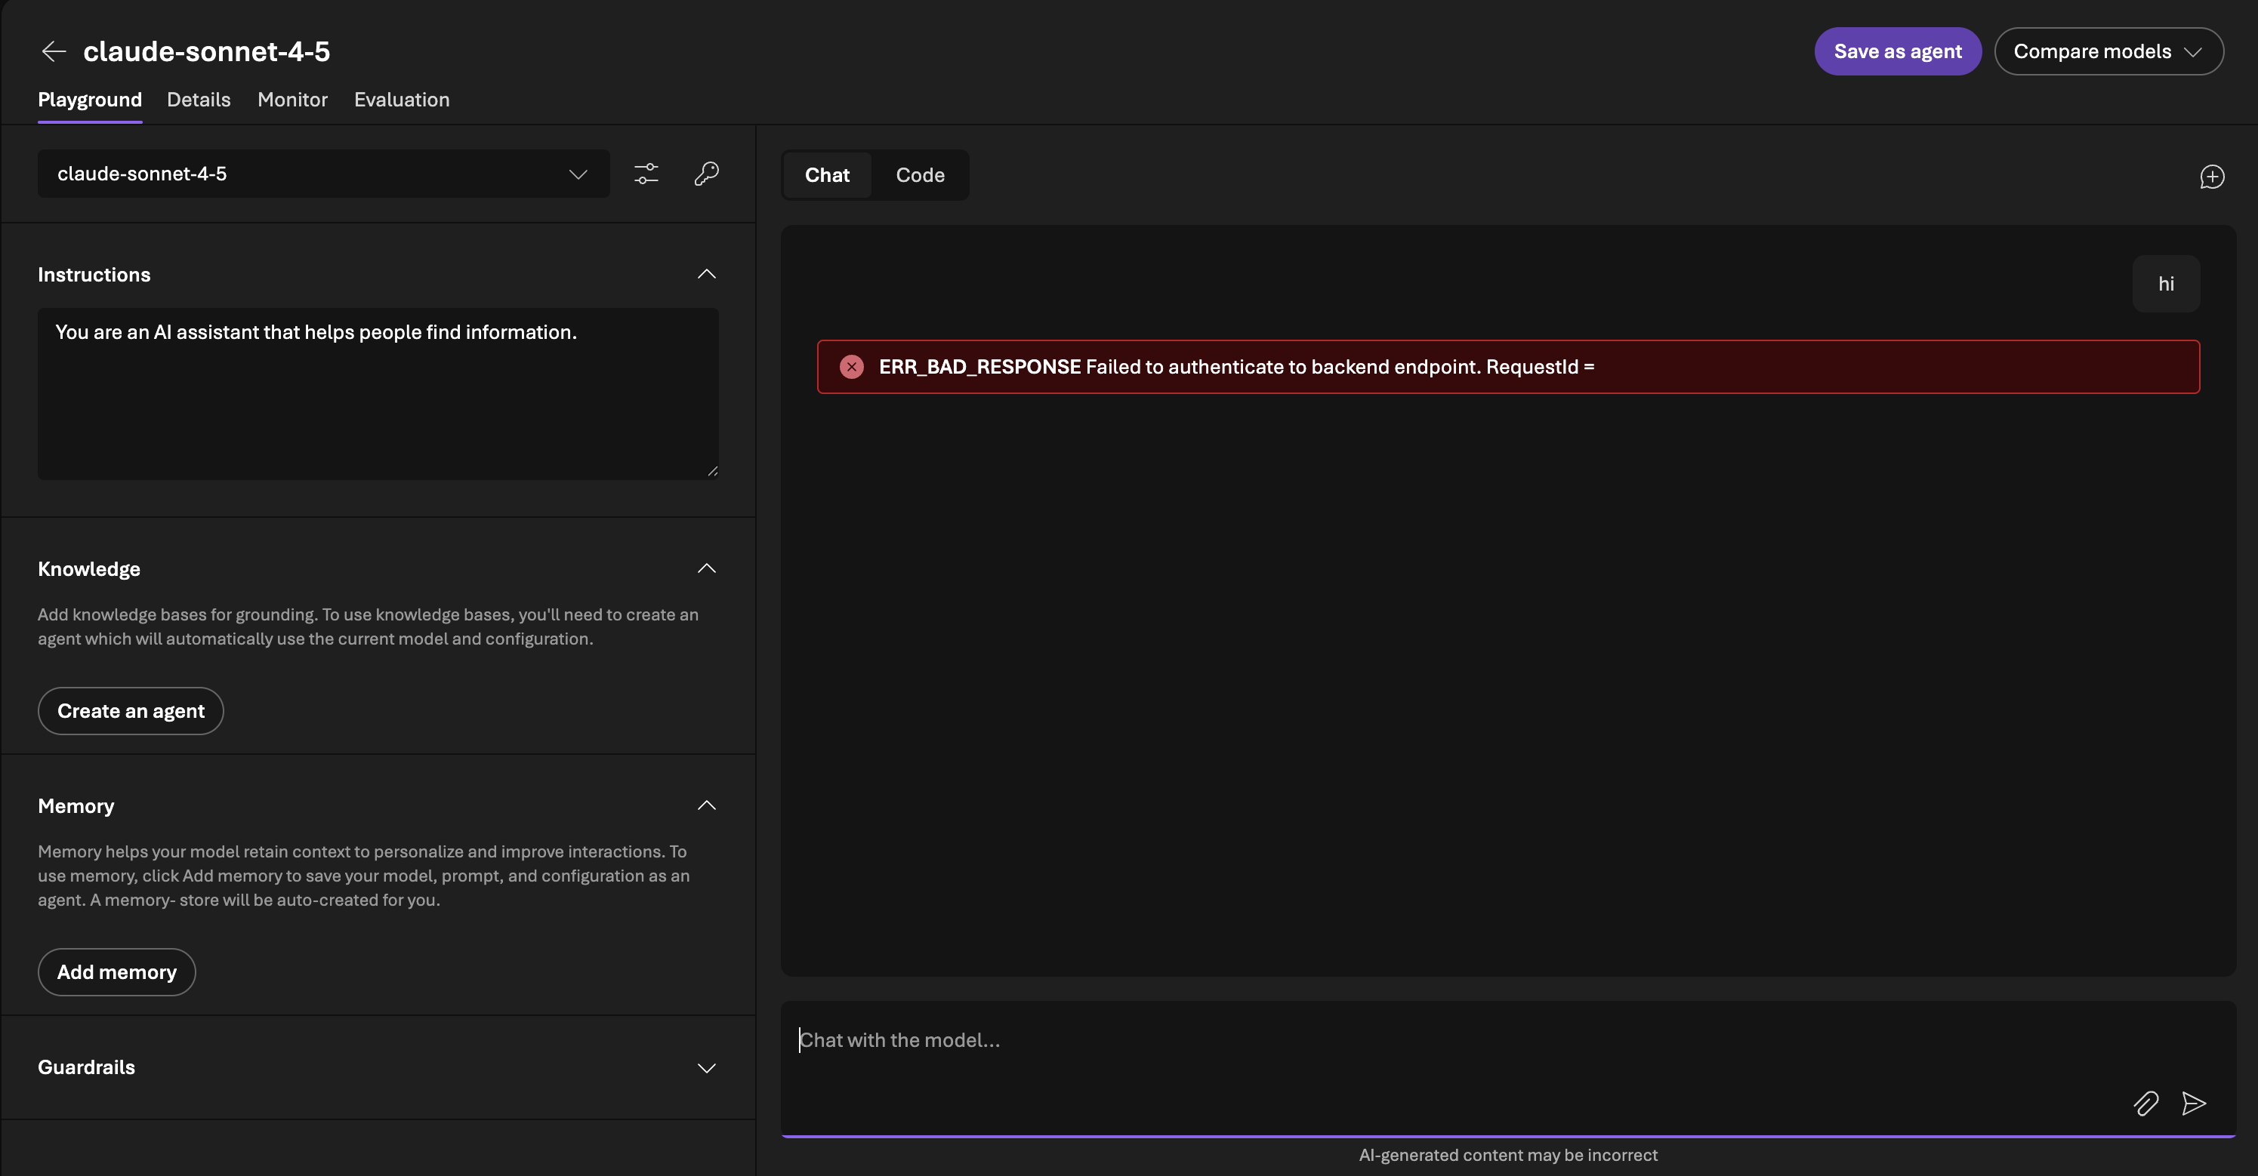The width and height of the screenshot is (2258, 1176).
Task: Click the red error X icon
Action: point(851,366)
